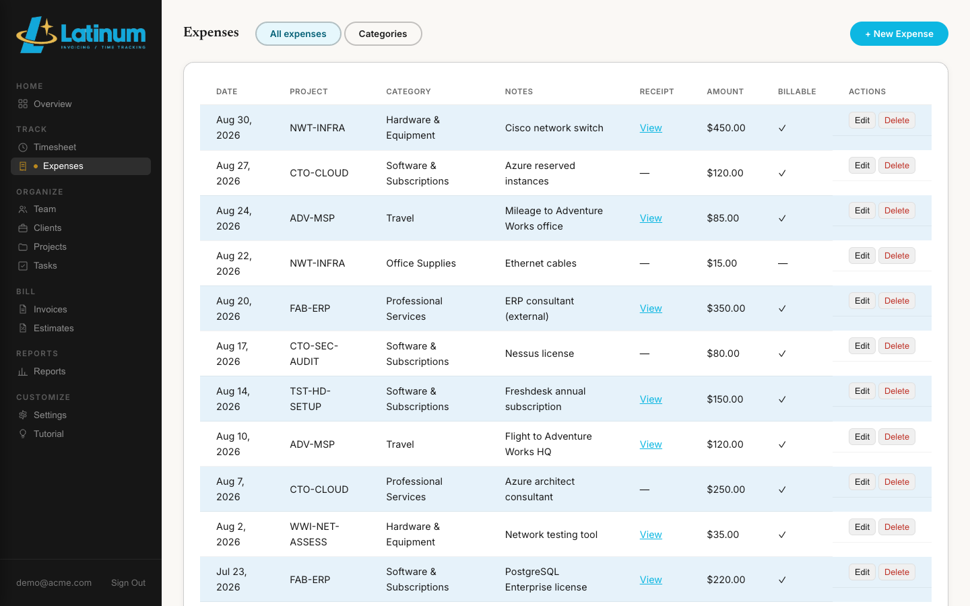Click the billable checkmark for Cisco network switch
The height and width of the screenshot is (606, 970).
[x=782, y=128]
